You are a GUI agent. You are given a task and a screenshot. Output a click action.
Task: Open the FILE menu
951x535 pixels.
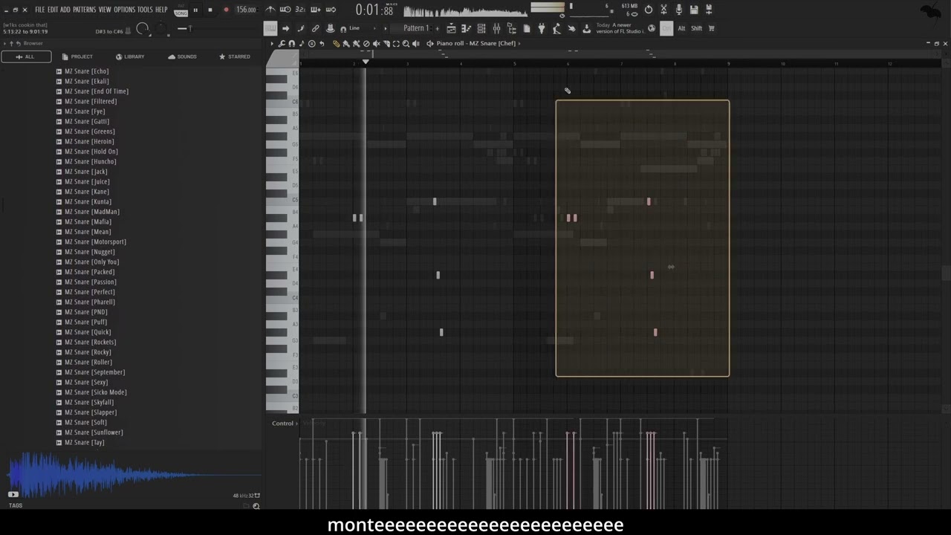(40, 10)
